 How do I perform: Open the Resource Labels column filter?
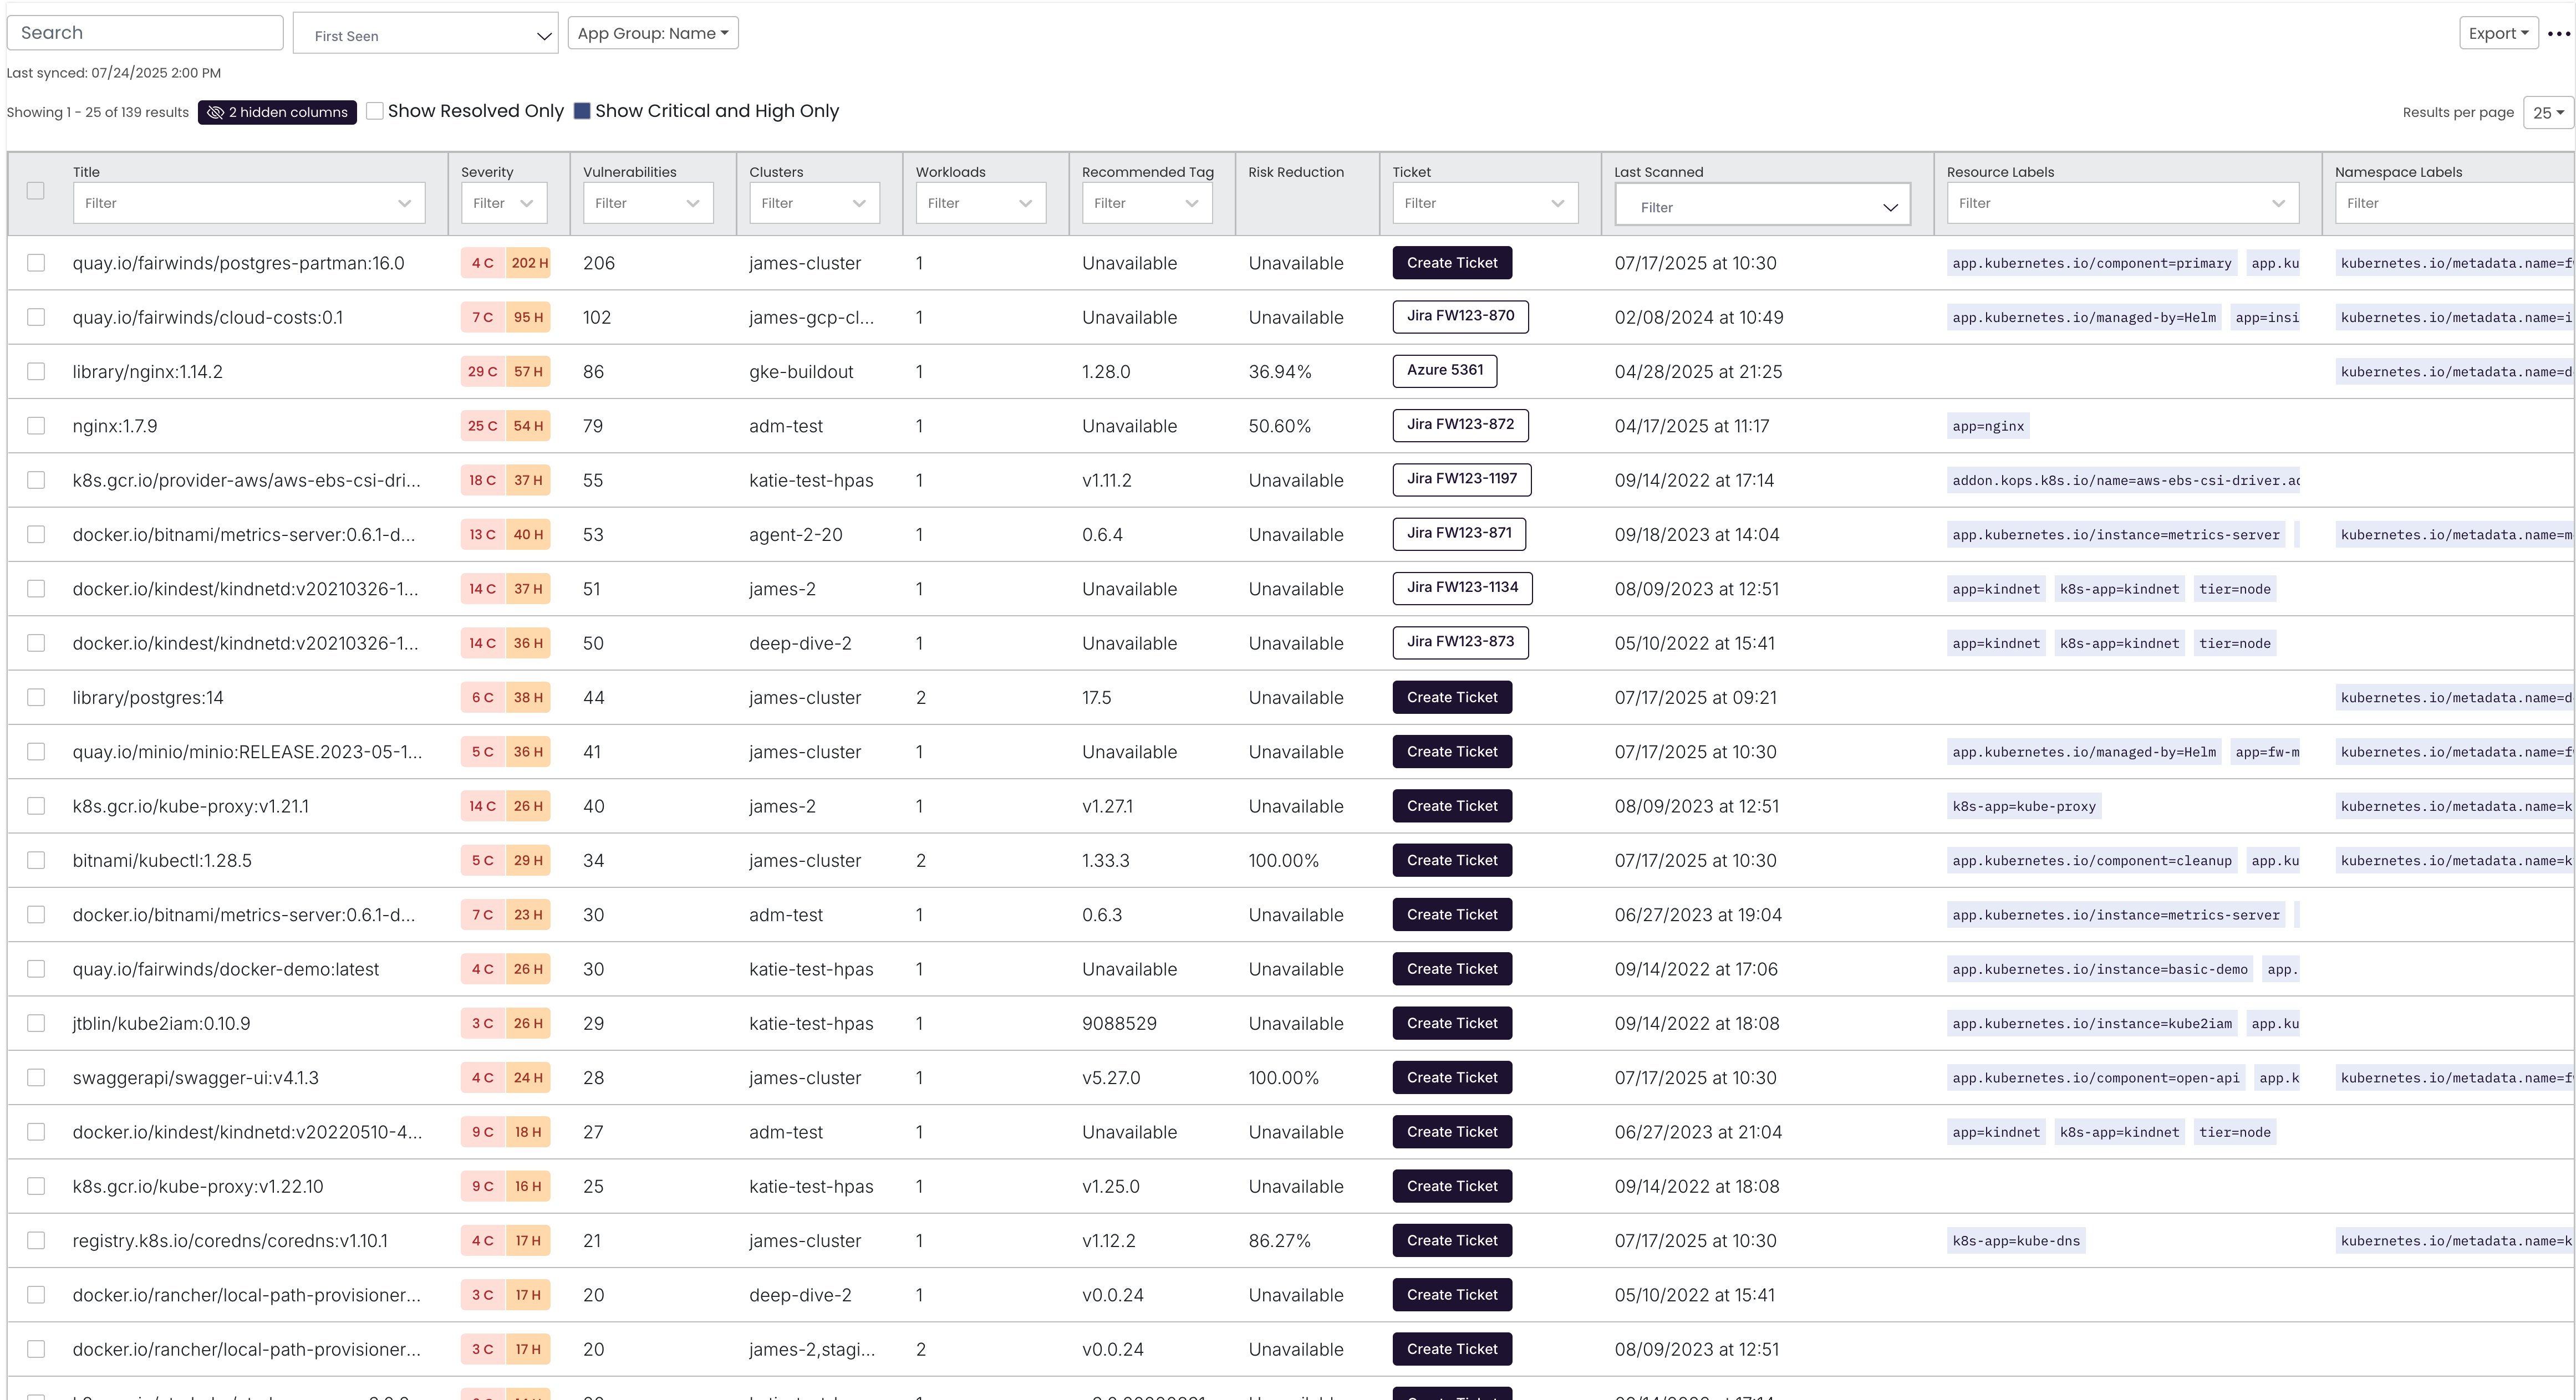click(x=2123, y=203)
